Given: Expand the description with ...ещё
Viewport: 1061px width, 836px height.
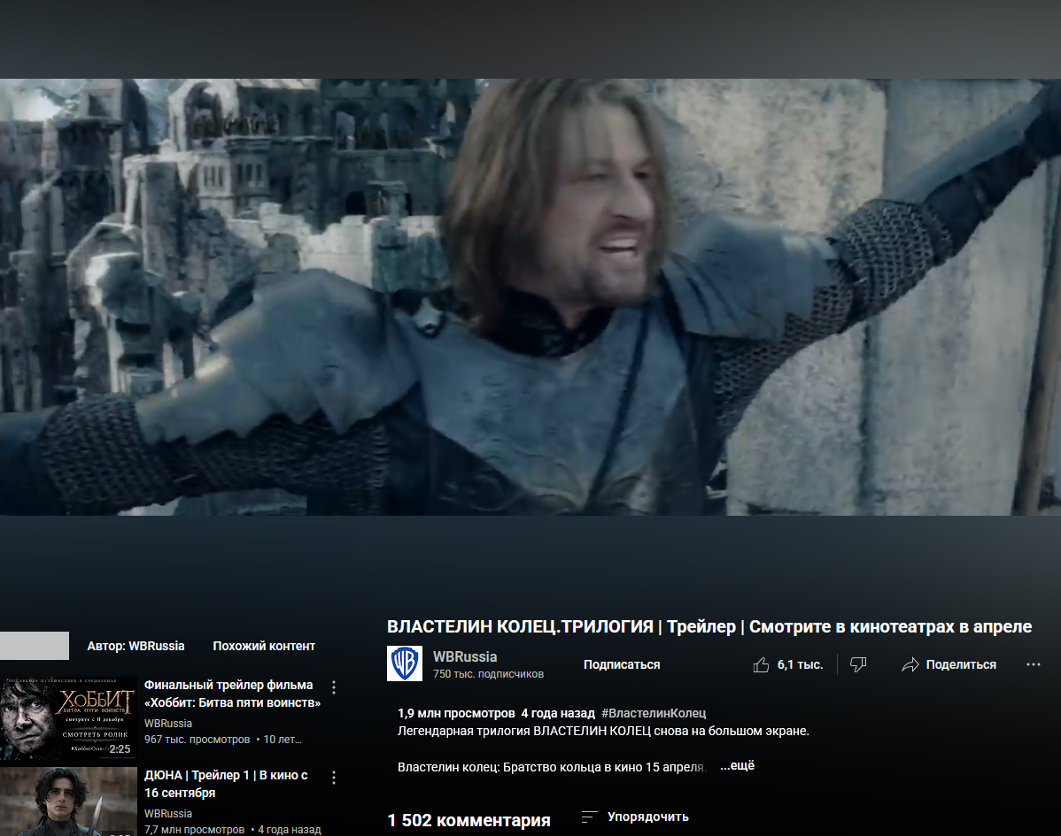Looking at the screenshot, I should tap(737, 766).
